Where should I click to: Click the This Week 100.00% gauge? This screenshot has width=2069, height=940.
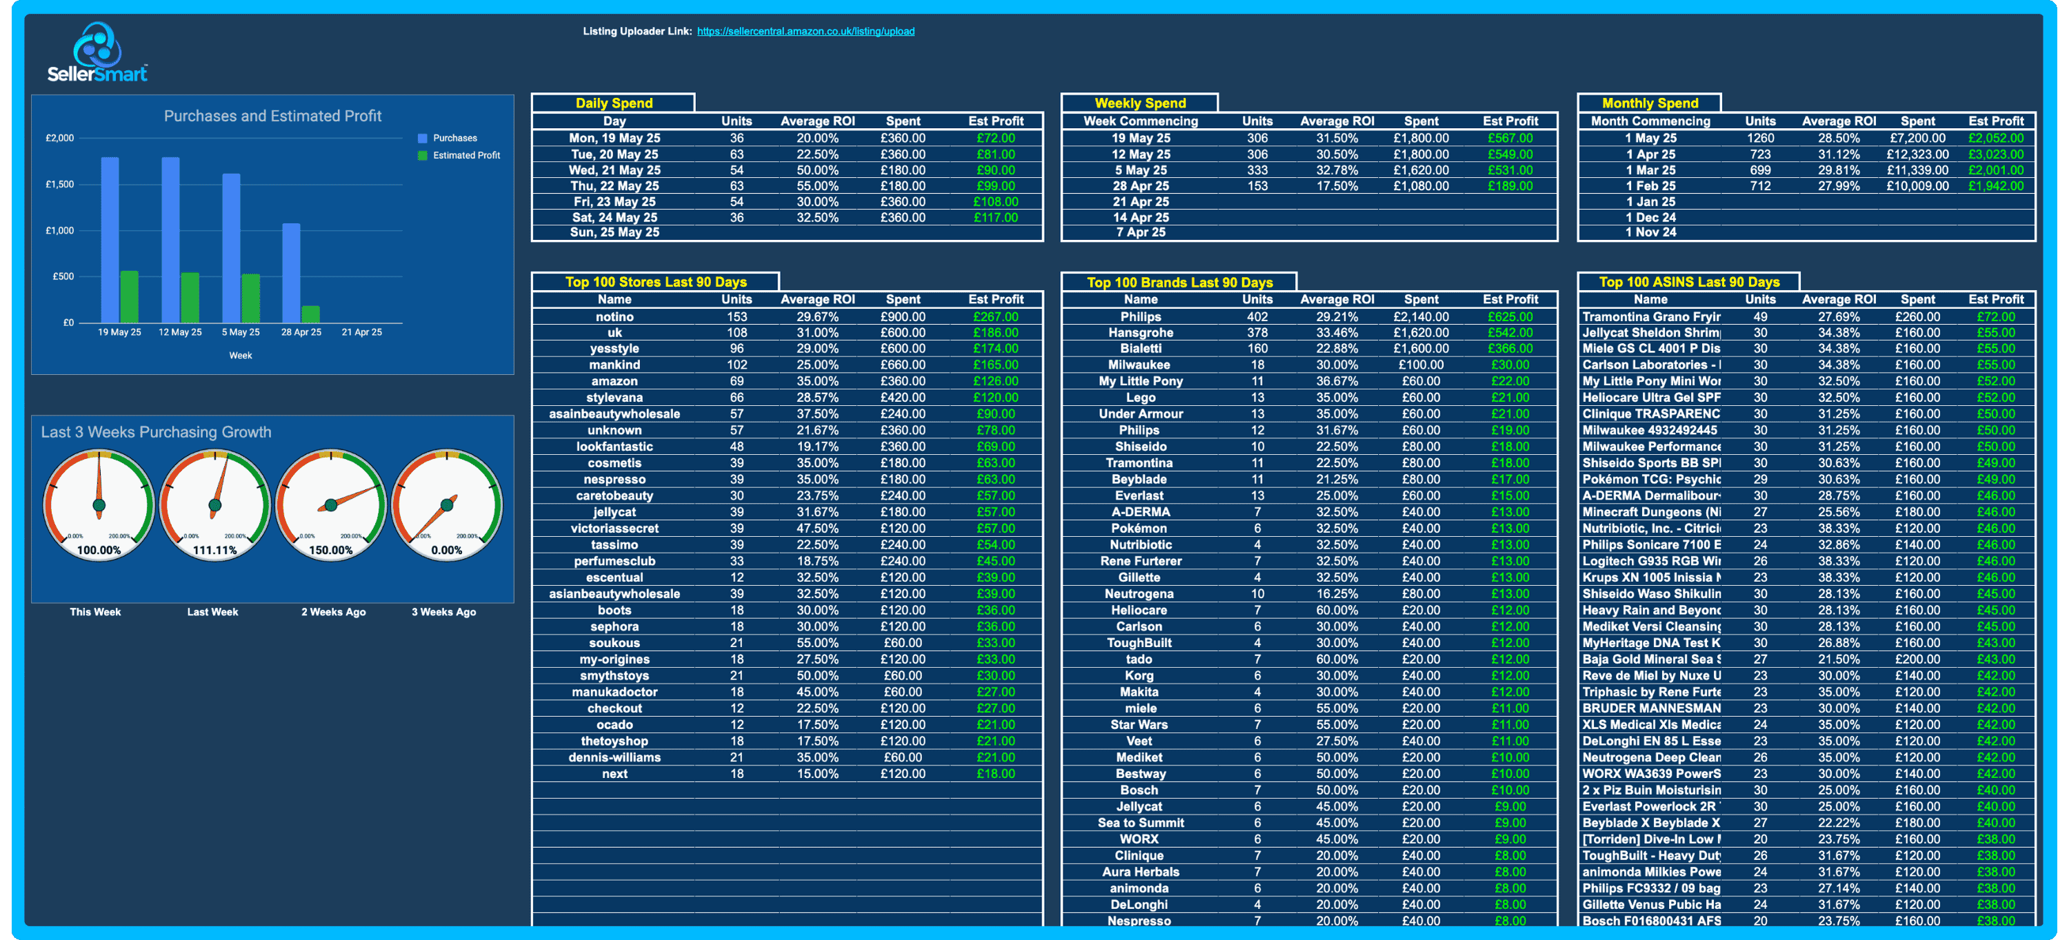coord(99,505)
